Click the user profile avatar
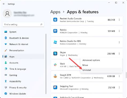The image size is (127, 98). (x=7, y=14)
